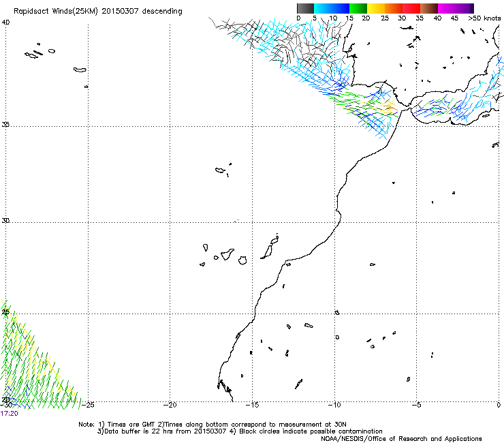
Task: Click the cyan 5-10 knots legend swatch
Action: click(323, 8)
